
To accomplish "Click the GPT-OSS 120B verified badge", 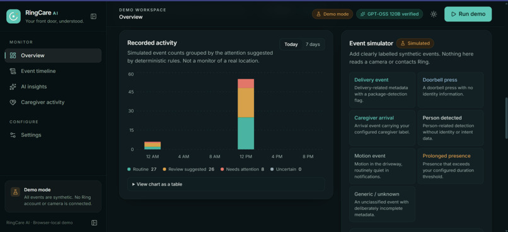I will tap(390, 14).
